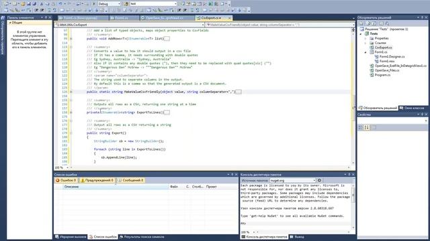
Task: Open the member dropdown showing MakeValueCsvFriendly
Action: [353, 25]
